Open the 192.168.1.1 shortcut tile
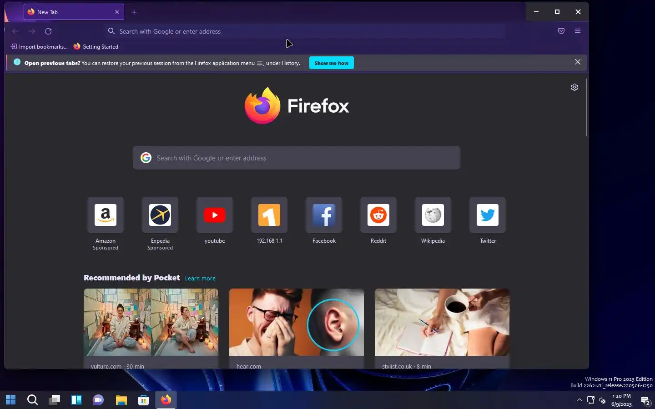The width and height of the screenshot is (655, 409). click(269, 215)
